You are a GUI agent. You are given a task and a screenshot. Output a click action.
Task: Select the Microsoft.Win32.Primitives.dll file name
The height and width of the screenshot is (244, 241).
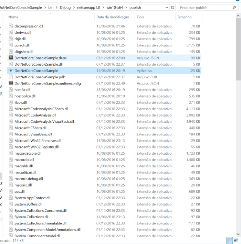38,141
